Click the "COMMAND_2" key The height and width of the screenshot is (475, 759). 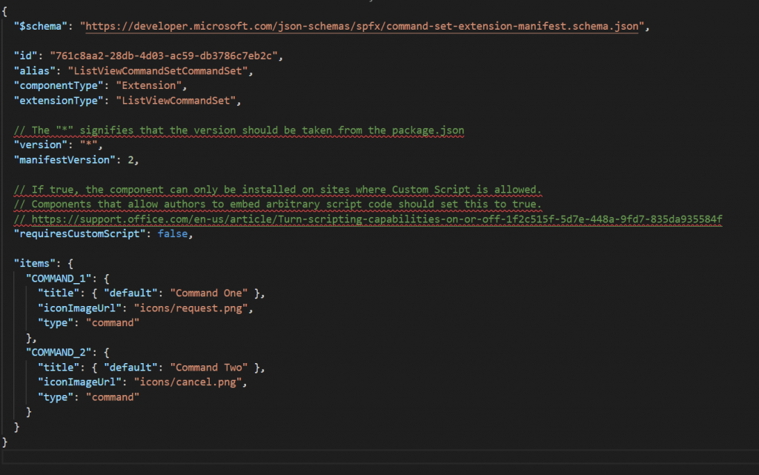tap(59, 353)
